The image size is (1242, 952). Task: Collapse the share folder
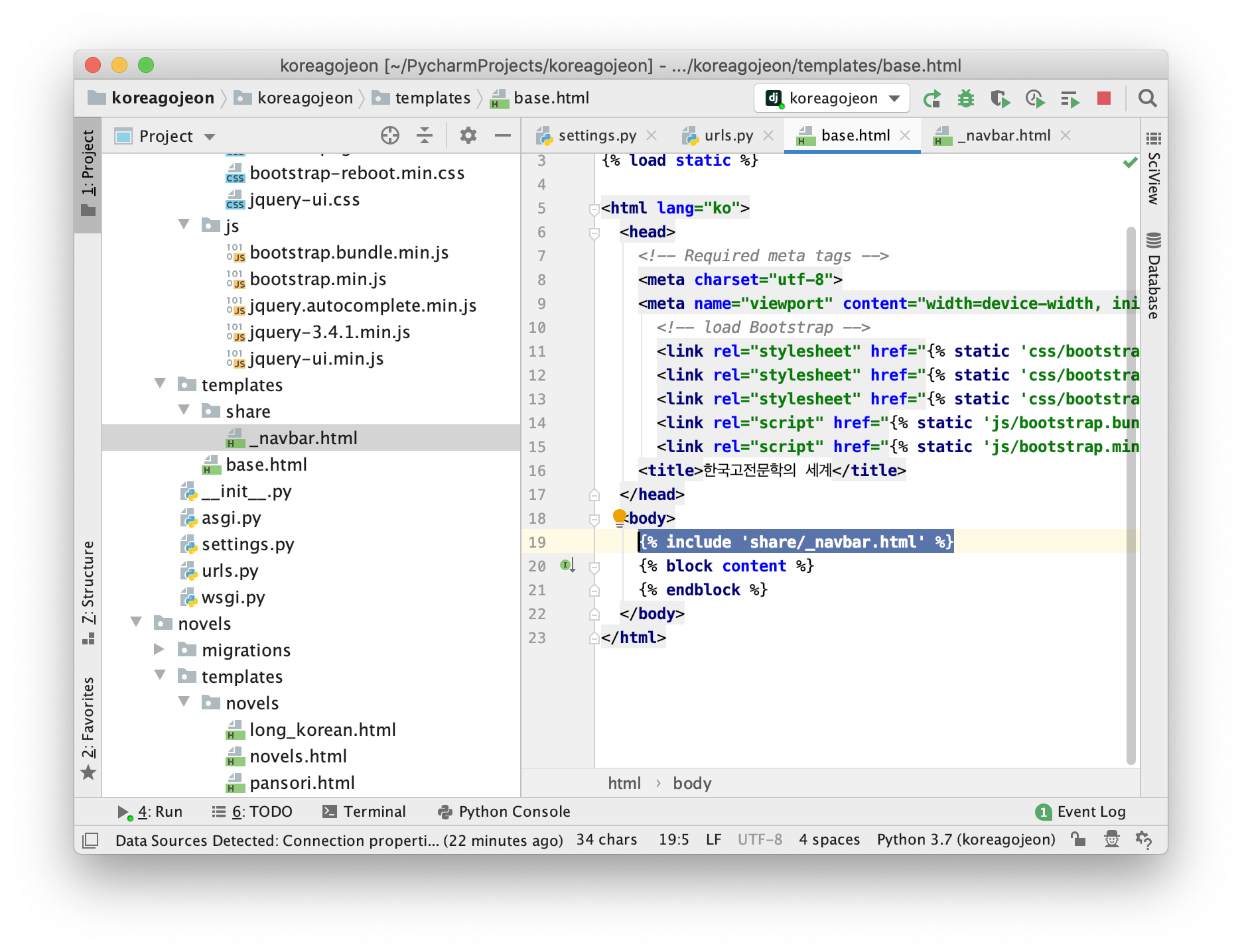pos(184,410)
